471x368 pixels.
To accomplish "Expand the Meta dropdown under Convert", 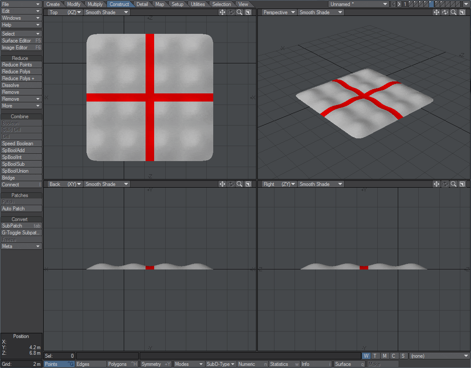I will 21,246.
